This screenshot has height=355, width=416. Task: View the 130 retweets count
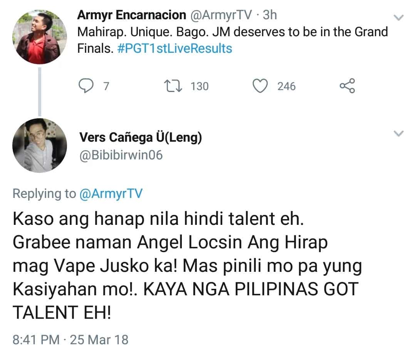coord(200,86)
